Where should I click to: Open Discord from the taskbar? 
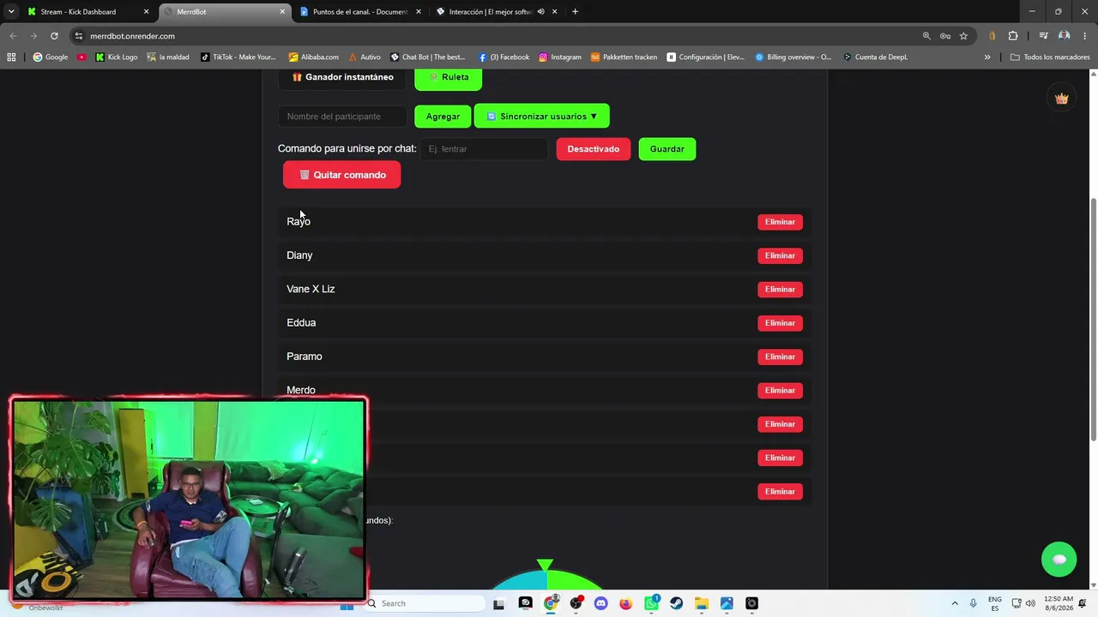(600, 603)
